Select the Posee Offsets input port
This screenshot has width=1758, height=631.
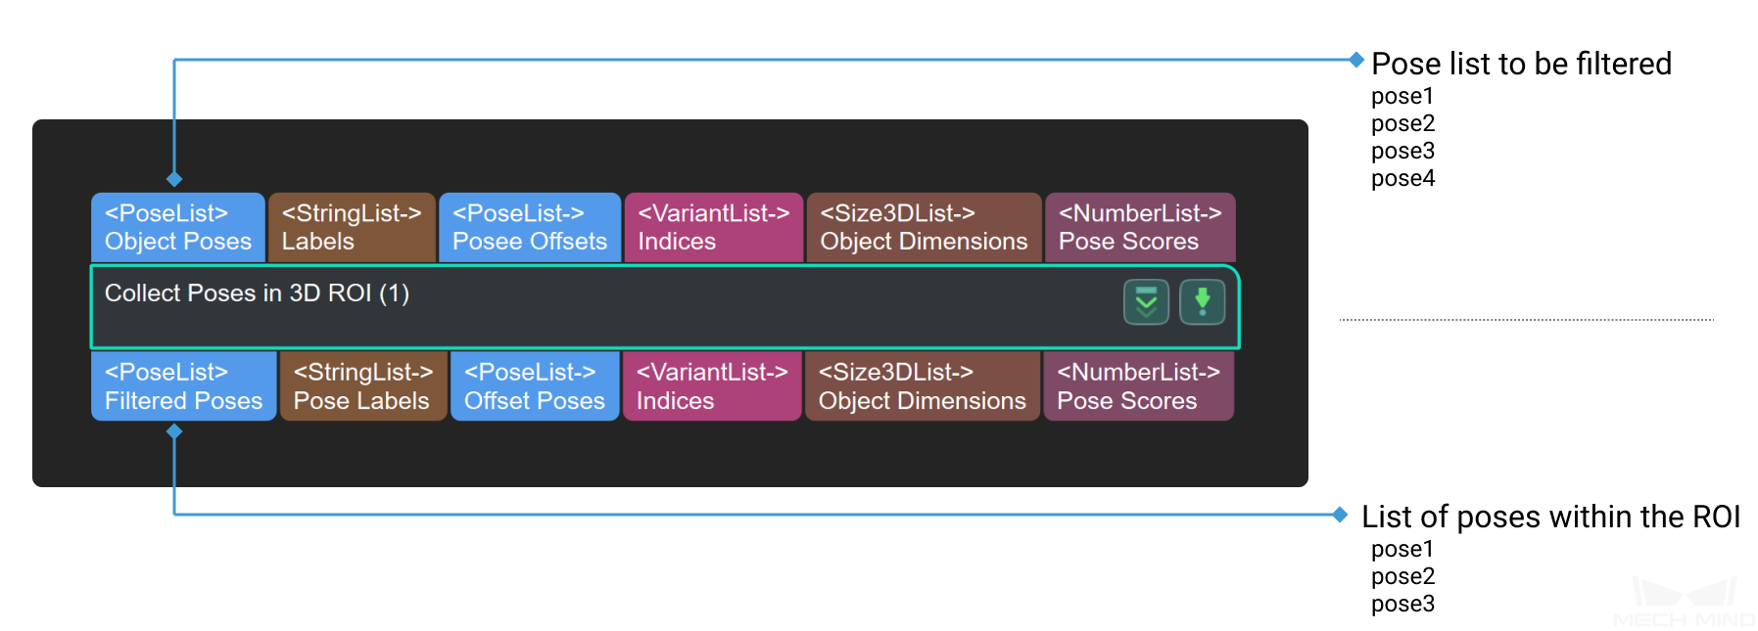click(x=530, y=228)
